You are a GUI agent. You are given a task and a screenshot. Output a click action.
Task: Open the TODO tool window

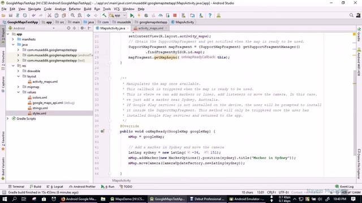point(126,187)
